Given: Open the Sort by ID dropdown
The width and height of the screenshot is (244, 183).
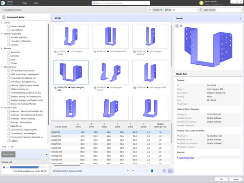Looking at the screenshot, I should (x=185, y=10).
